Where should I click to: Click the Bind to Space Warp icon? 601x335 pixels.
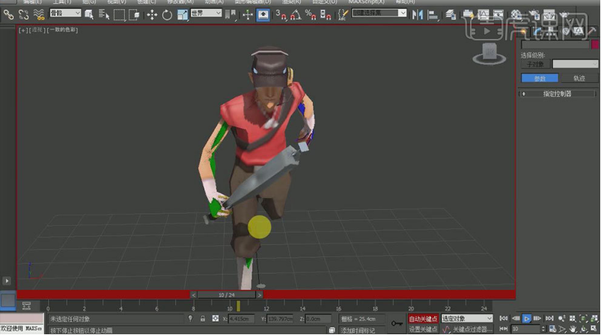tap(39, 15)
